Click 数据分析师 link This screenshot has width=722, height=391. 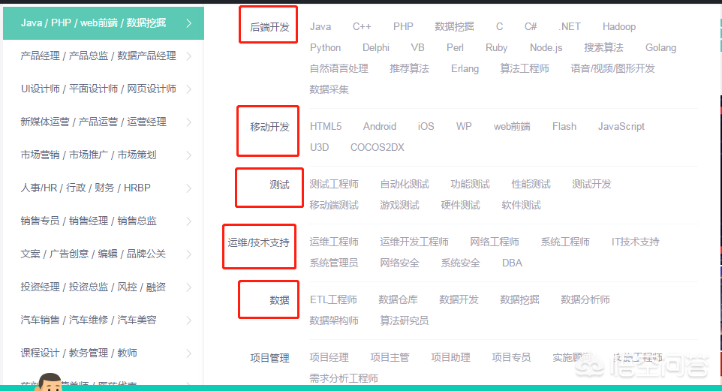pos(585,299)
